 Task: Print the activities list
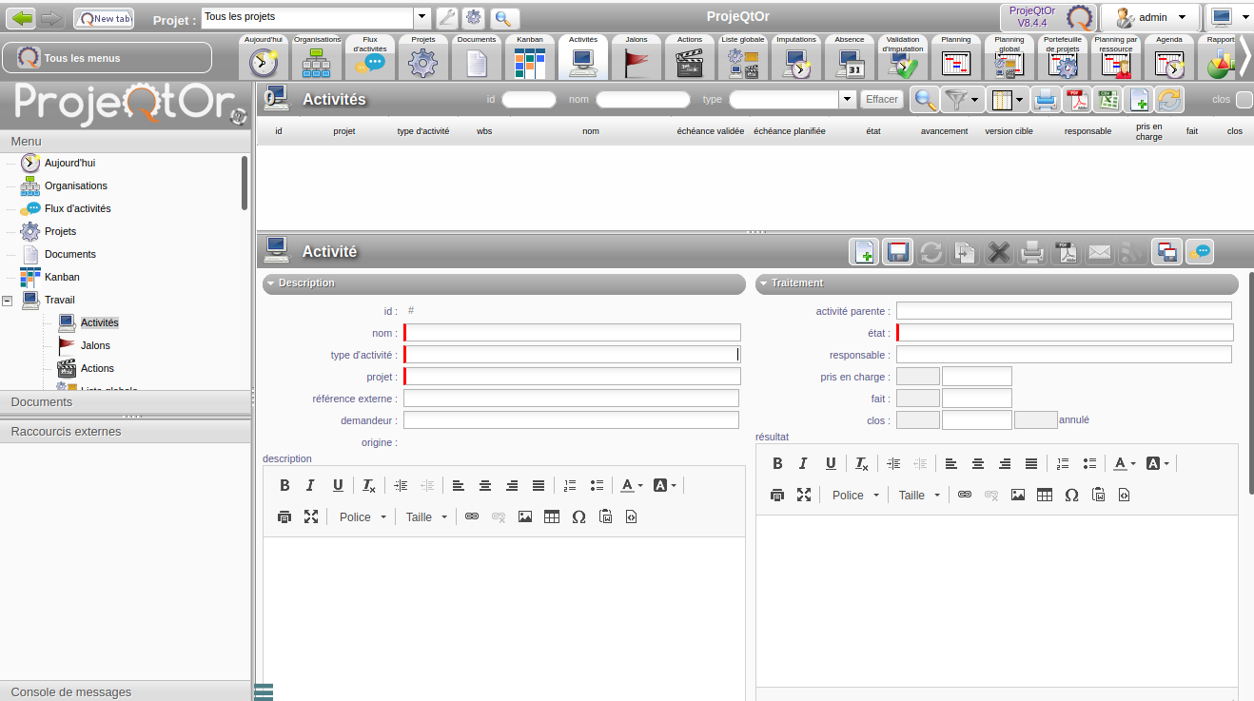1045,100
